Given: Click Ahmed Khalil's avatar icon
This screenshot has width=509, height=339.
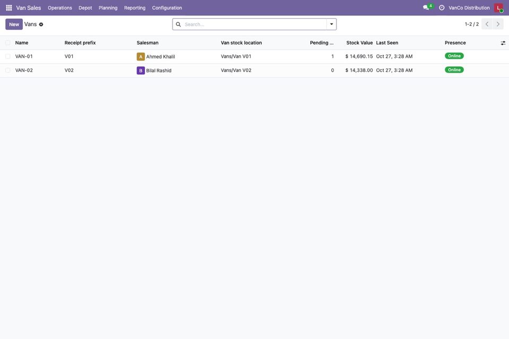Looking at the screenshot, I should 141,57.
